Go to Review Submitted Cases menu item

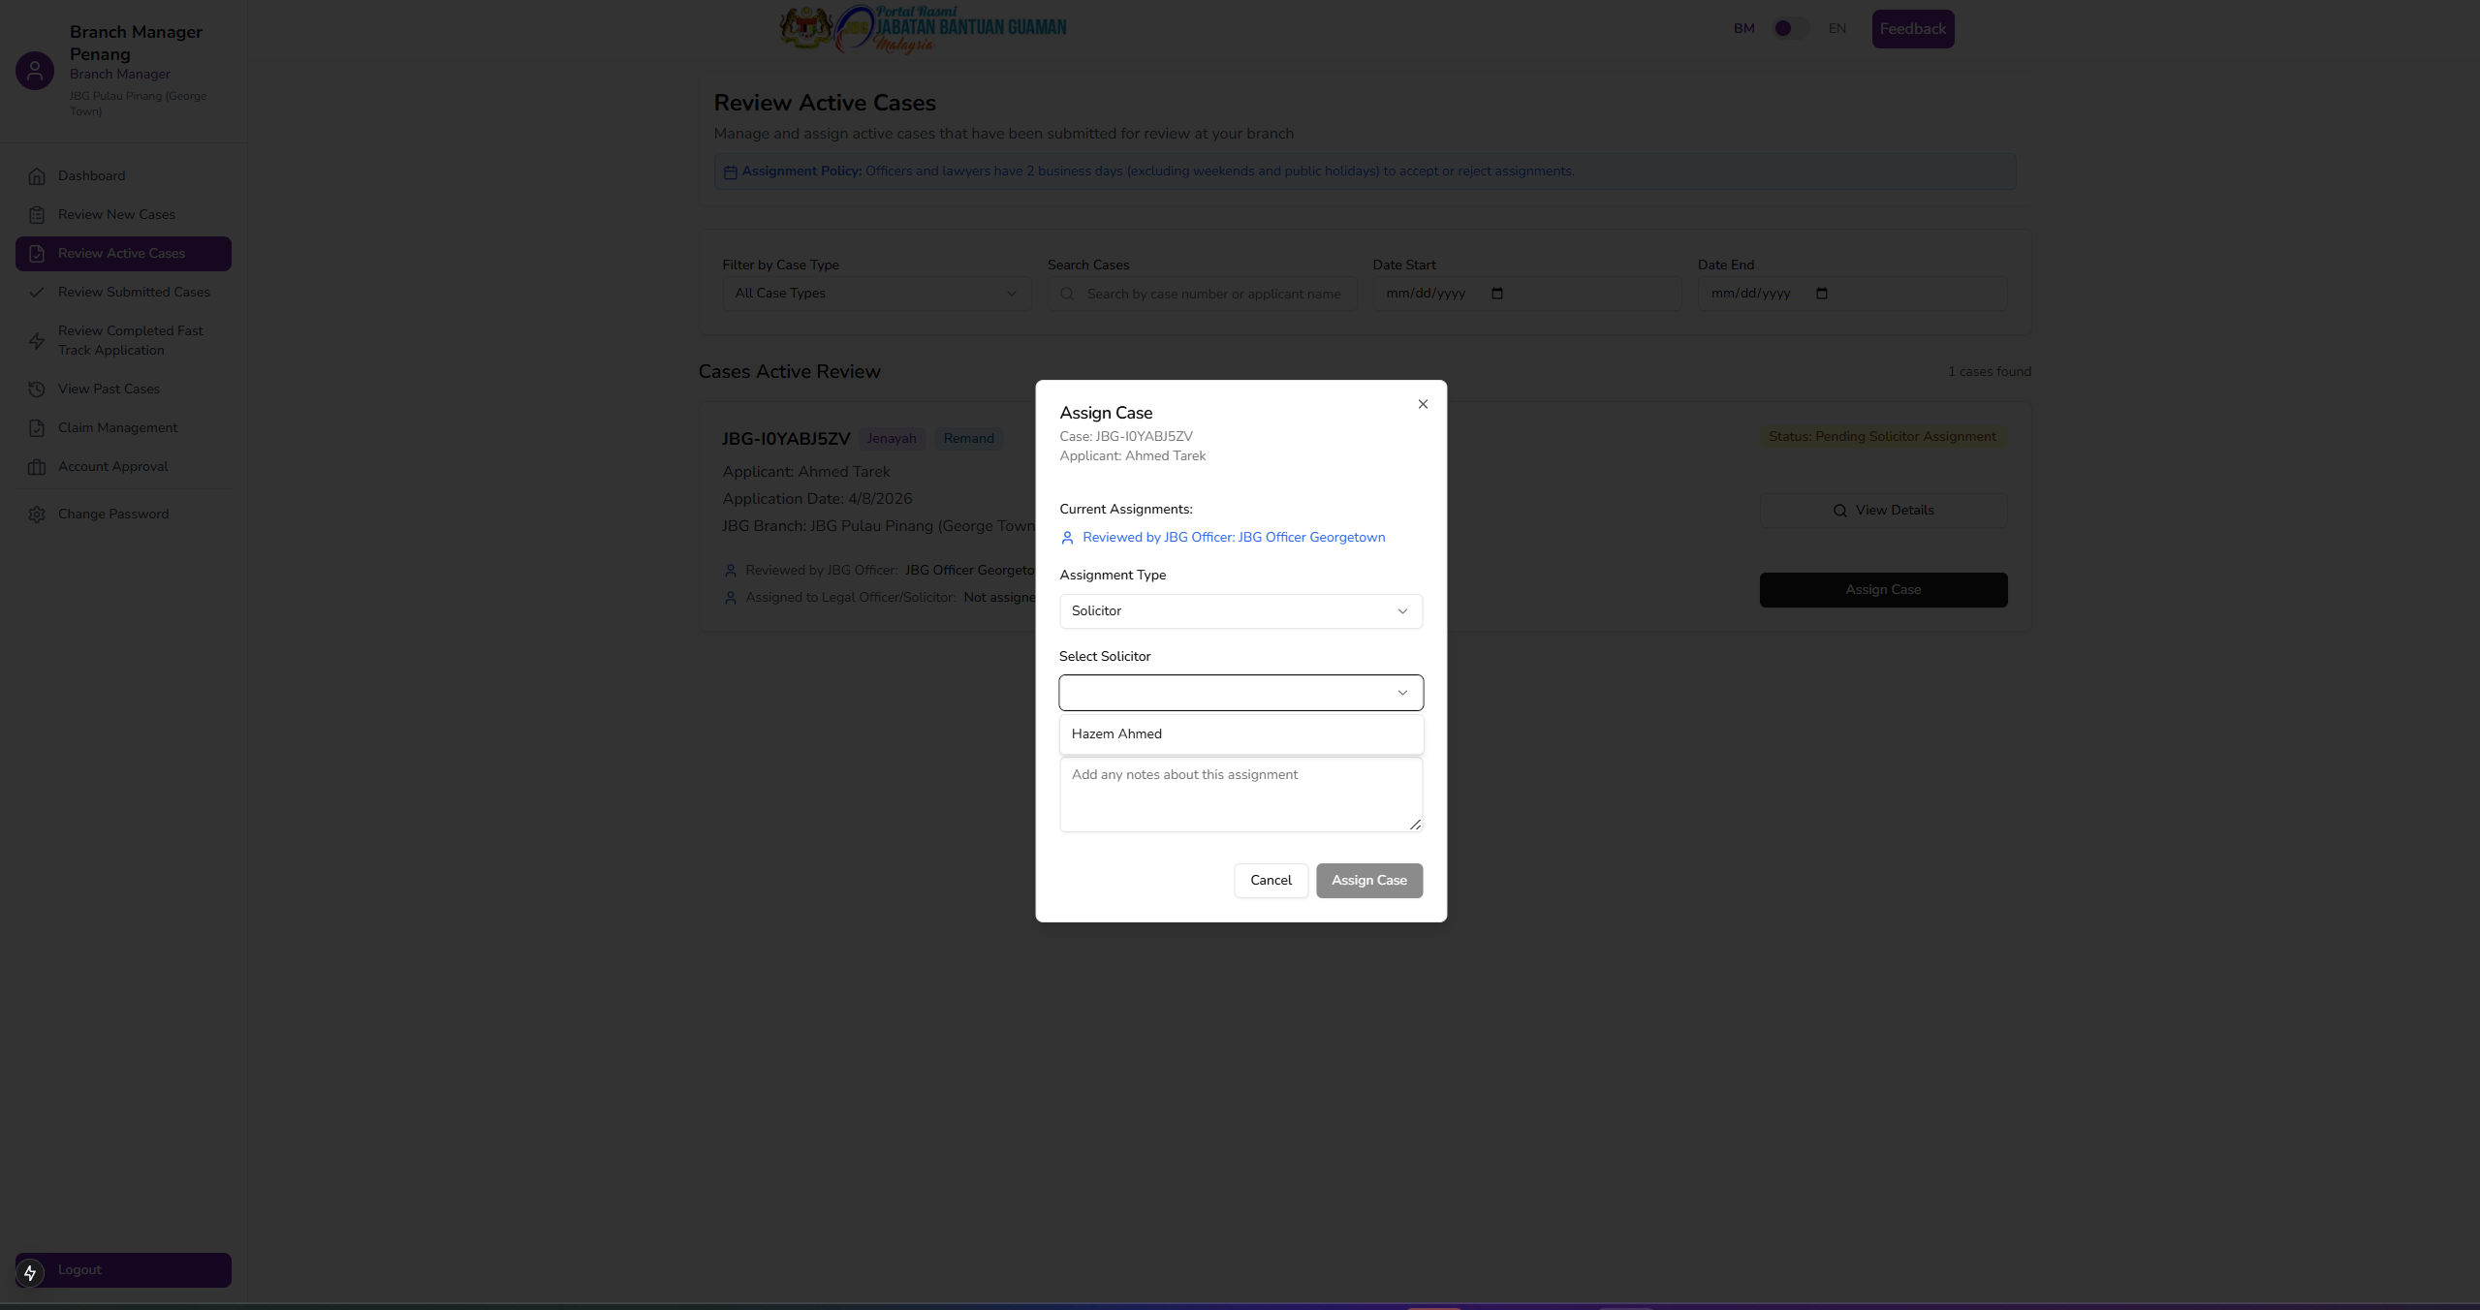[134, 293]
